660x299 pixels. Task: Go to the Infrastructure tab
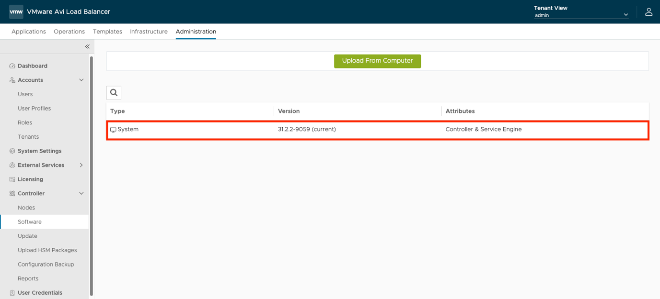pos(149,32)
